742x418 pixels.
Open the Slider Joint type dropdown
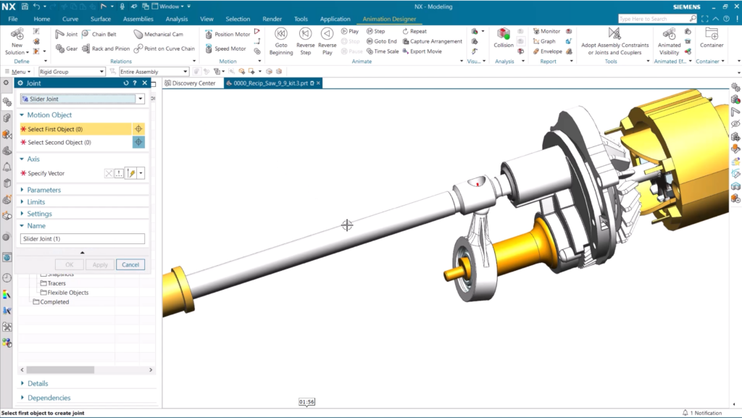click(140, 99)
